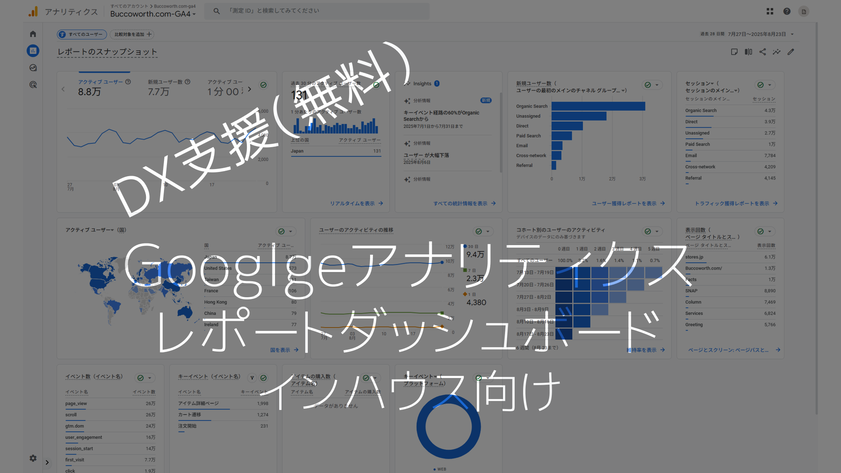The height and width of the screenshot is (473, 841).
Task: Open the Insights sparkline icon in toolbar
Action: point(777,52)
